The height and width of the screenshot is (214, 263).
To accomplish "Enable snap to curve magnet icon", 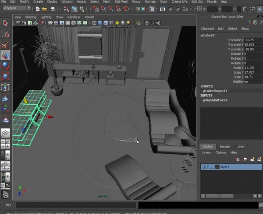I will click(x=103, y=9).
